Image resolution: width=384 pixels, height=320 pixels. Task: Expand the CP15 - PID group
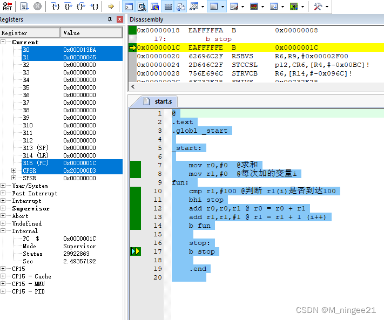pyautogui.click(x=3, y=291)
